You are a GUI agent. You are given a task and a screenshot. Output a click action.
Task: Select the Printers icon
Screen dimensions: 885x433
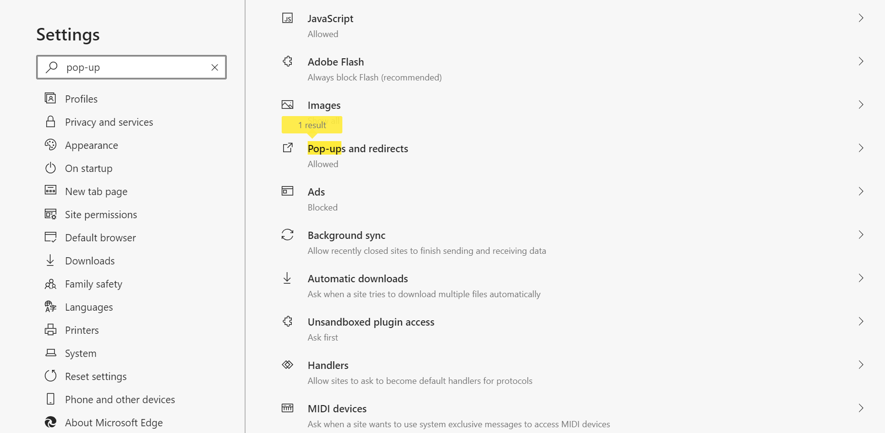coord(51,329)
